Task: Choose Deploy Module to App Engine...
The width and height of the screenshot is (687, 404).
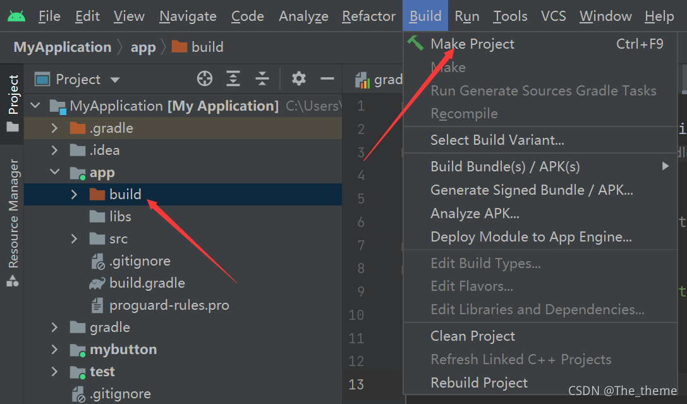Action: click(x=540, y=236)
